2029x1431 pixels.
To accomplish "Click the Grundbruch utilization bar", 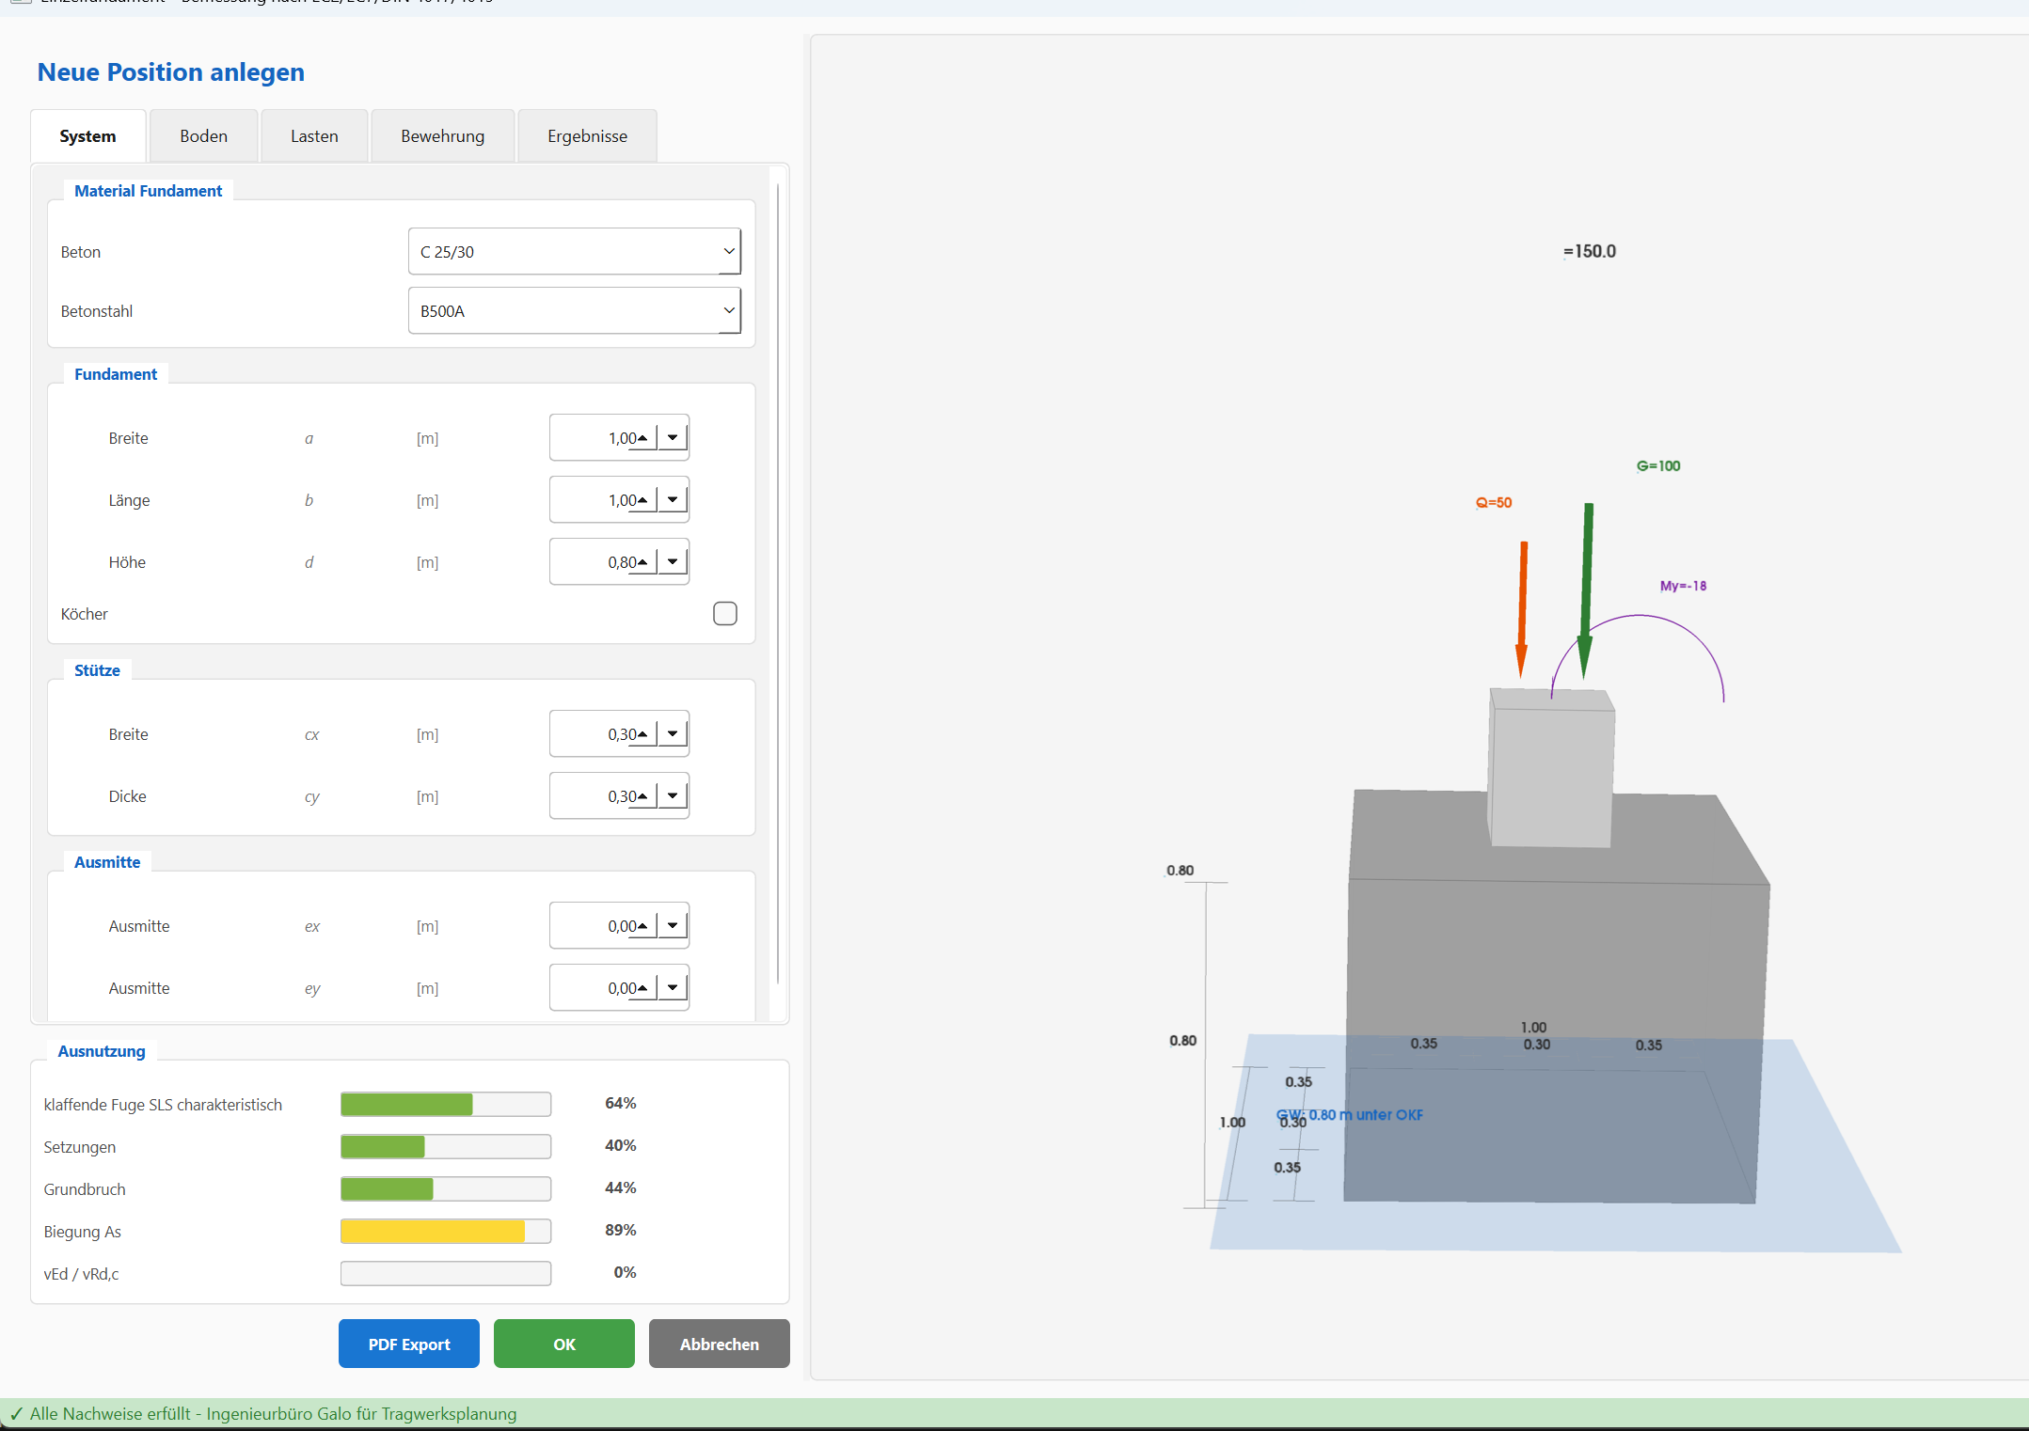I will click(x=446, y=1188).
